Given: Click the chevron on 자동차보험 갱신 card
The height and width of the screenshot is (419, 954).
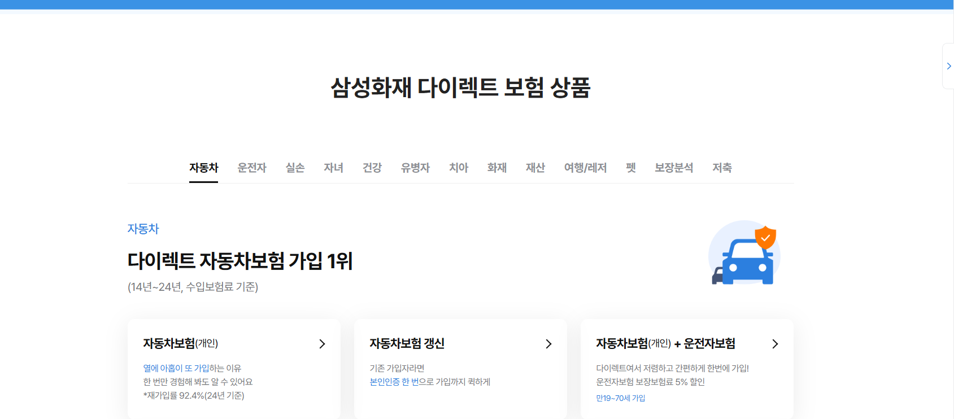Looking at the screenshot, I should tap(548, 344).
